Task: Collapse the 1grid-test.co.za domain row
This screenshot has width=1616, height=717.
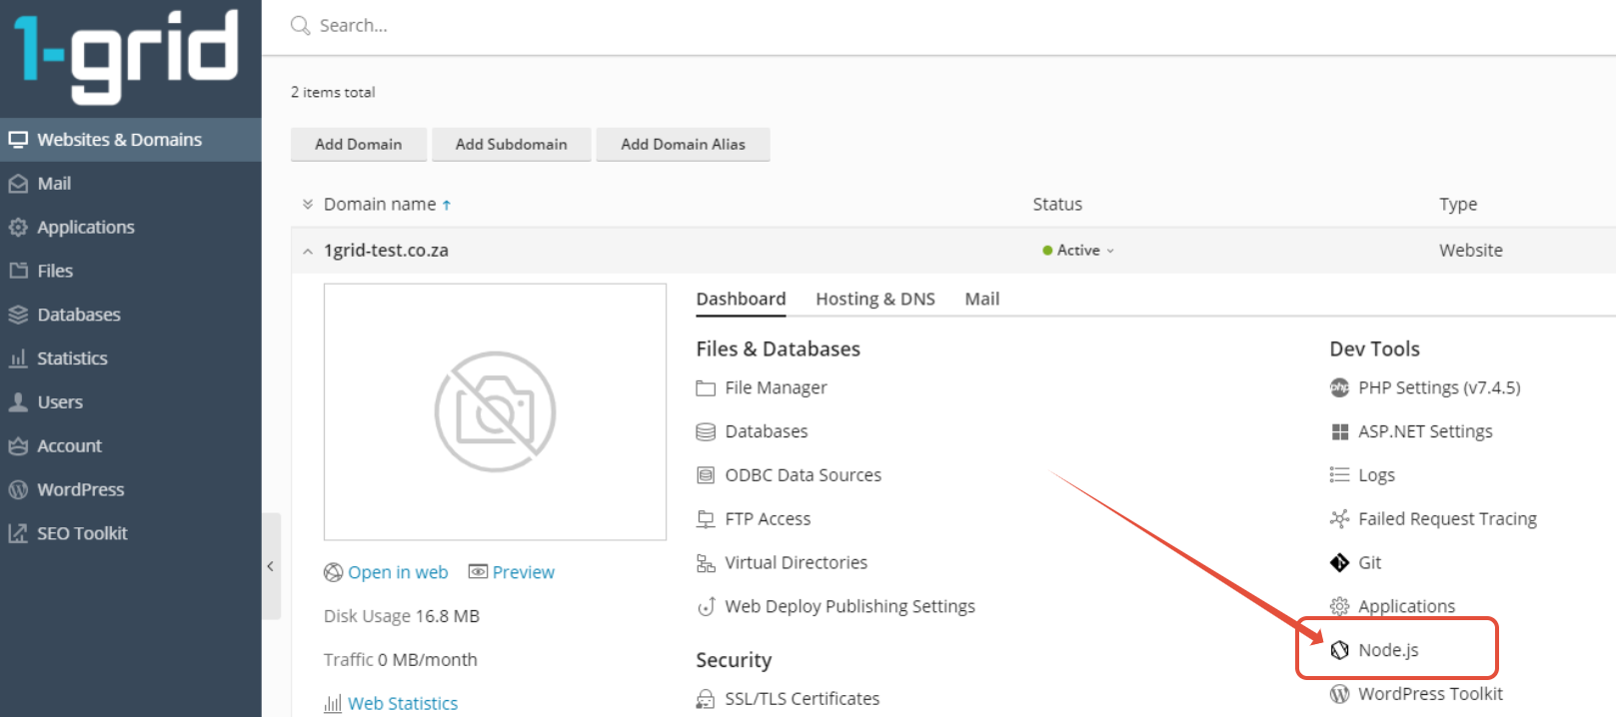Action: (308, 252)
